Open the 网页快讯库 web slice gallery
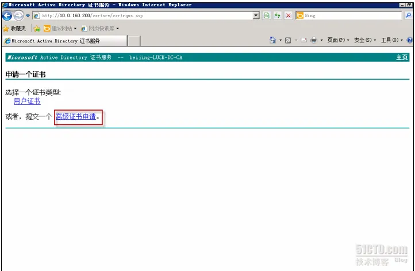415x271 pixels. [x=100, y=28]
